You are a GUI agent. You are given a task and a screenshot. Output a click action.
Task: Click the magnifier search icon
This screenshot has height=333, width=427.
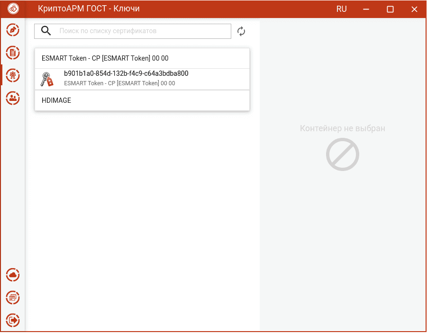click(46, 31)
